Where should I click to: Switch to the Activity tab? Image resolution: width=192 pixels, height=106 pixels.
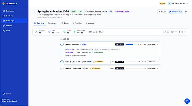click(x=90, y=23)
